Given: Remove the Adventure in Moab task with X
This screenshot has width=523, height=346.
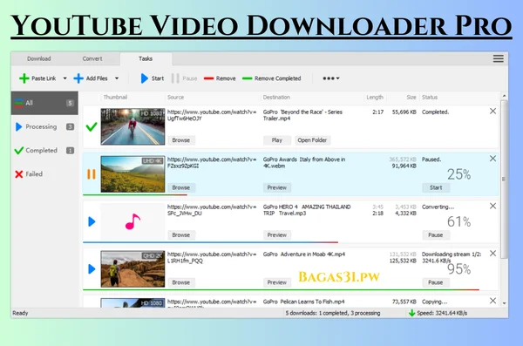Looking at the screenshot, I should point(492,254).
